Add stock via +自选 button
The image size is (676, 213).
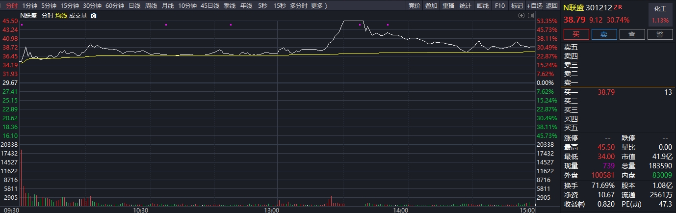[x=535, y=6]
